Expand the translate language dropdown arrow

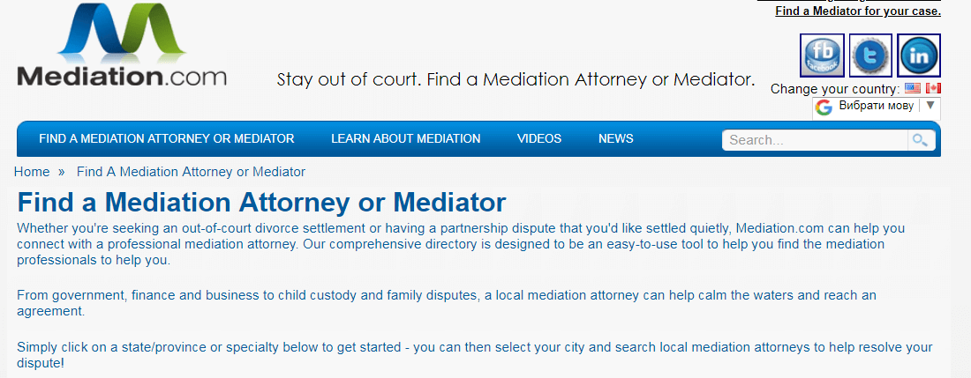(x=930, y=106)
